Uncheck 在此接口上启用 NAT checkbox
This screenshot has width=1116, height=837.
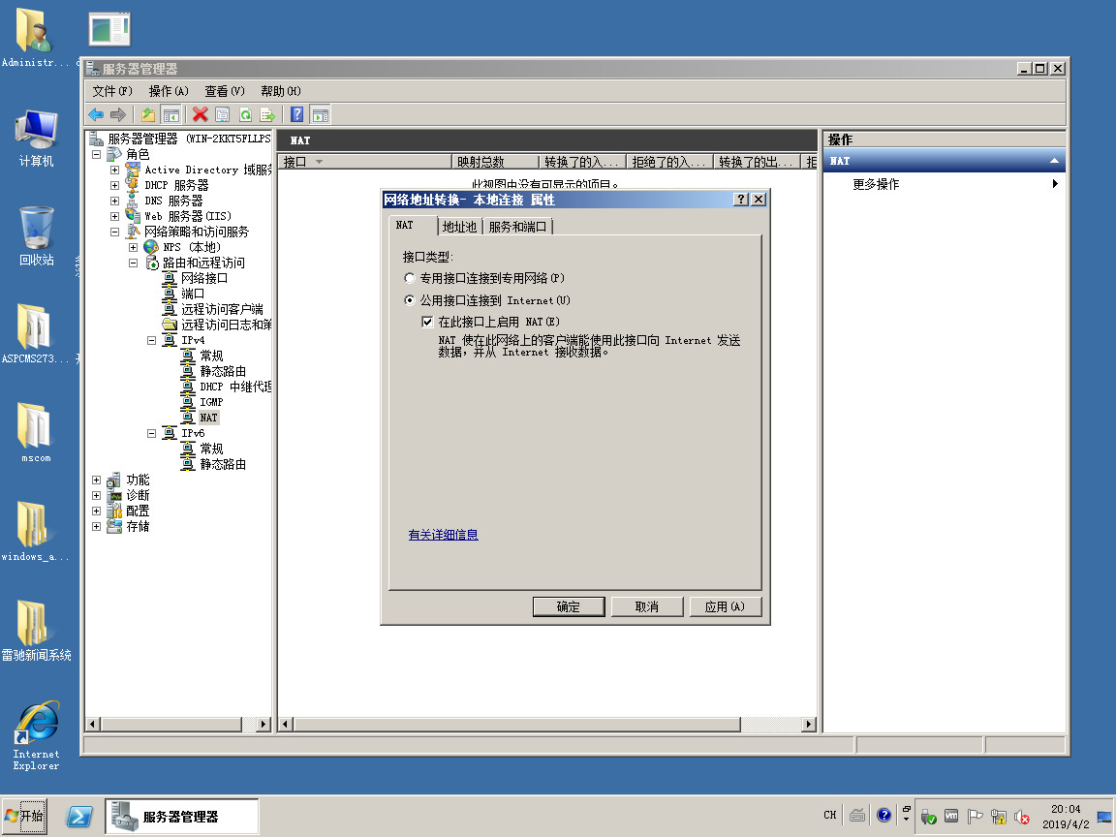(427, 322)
